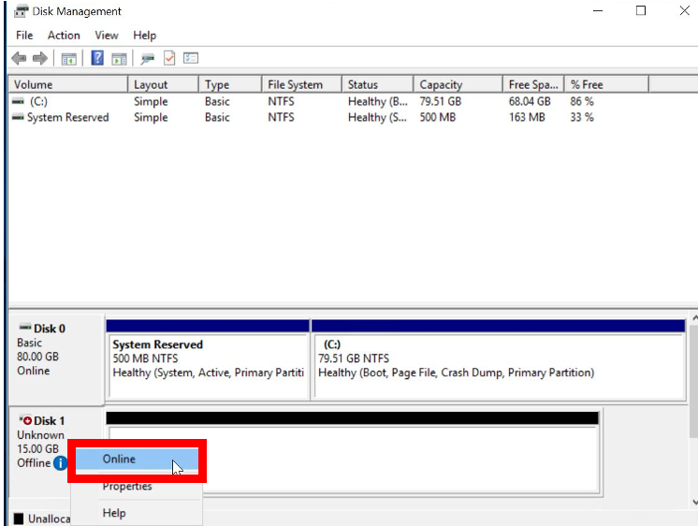Open the Action menu

click(64, 36)
